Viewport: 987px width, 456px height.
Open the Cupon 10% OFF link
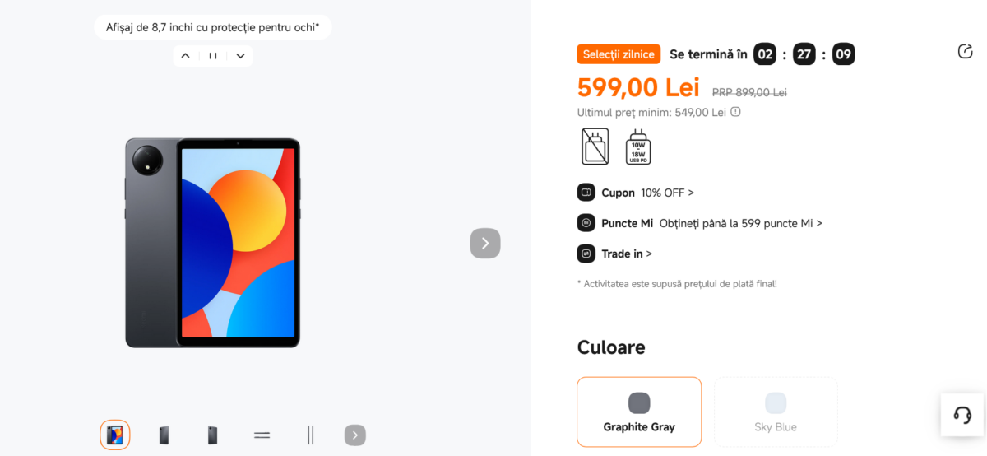coord(667,193)
